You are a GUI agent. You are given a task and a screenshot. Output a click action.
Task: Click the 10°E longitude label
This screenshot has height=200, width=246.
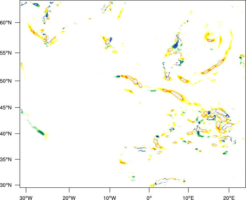(x=188, y=198)
